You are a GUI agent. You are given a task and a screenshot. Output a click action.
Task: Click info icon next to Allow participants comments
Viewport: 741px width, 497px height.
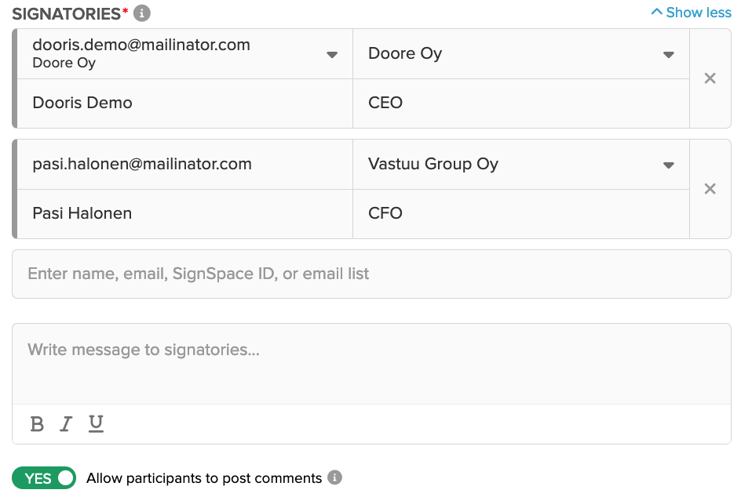[334, 477]
